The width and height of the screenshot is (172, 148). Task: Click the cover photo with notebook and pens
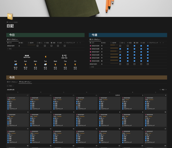click(x=86, y=8)
